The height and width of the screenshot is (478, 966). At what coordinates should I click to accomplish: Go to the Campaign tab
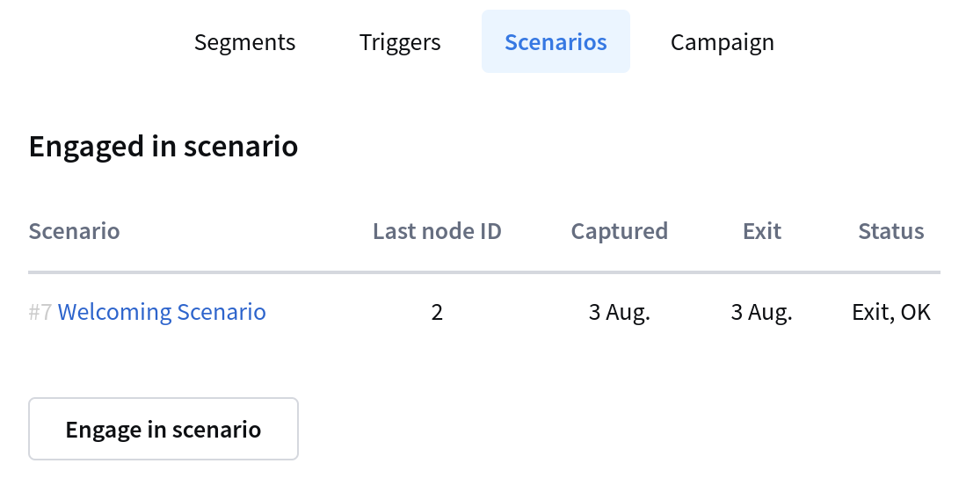[x=722, y=42]
